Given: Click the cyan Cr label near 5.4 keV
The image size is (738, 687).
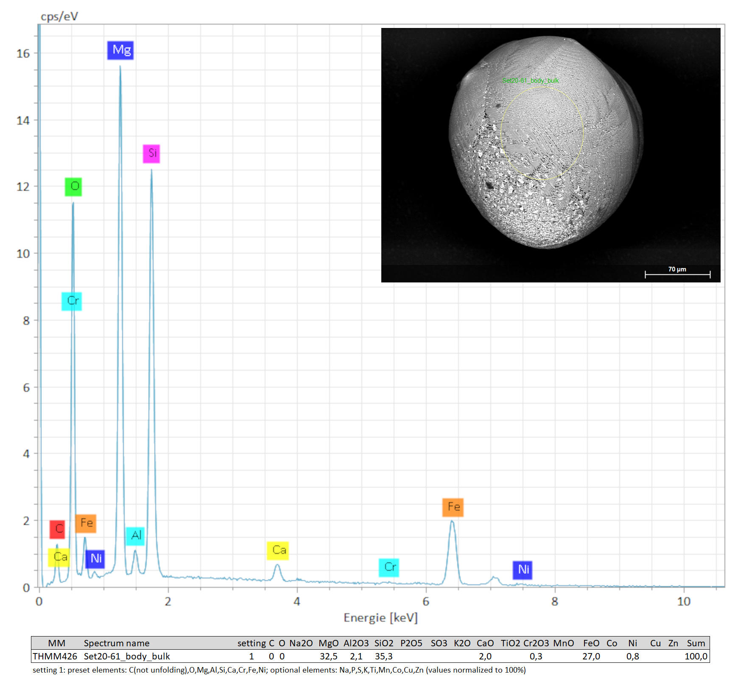Looking at the screenshot, I should (389, 567).
